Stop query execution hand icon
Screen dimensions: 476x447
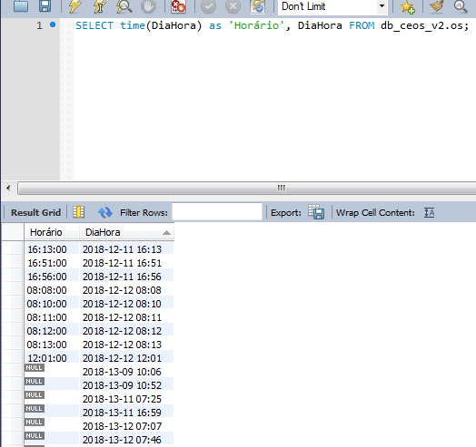coord(148,6)
